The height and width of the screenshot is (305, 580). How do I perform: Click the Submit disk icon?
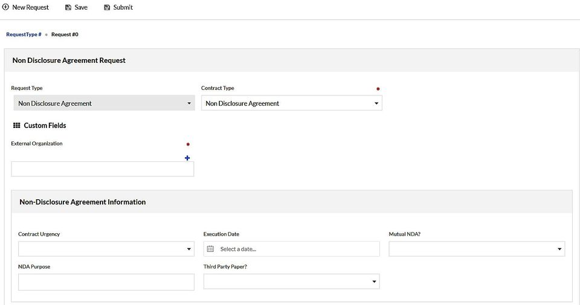107,7
